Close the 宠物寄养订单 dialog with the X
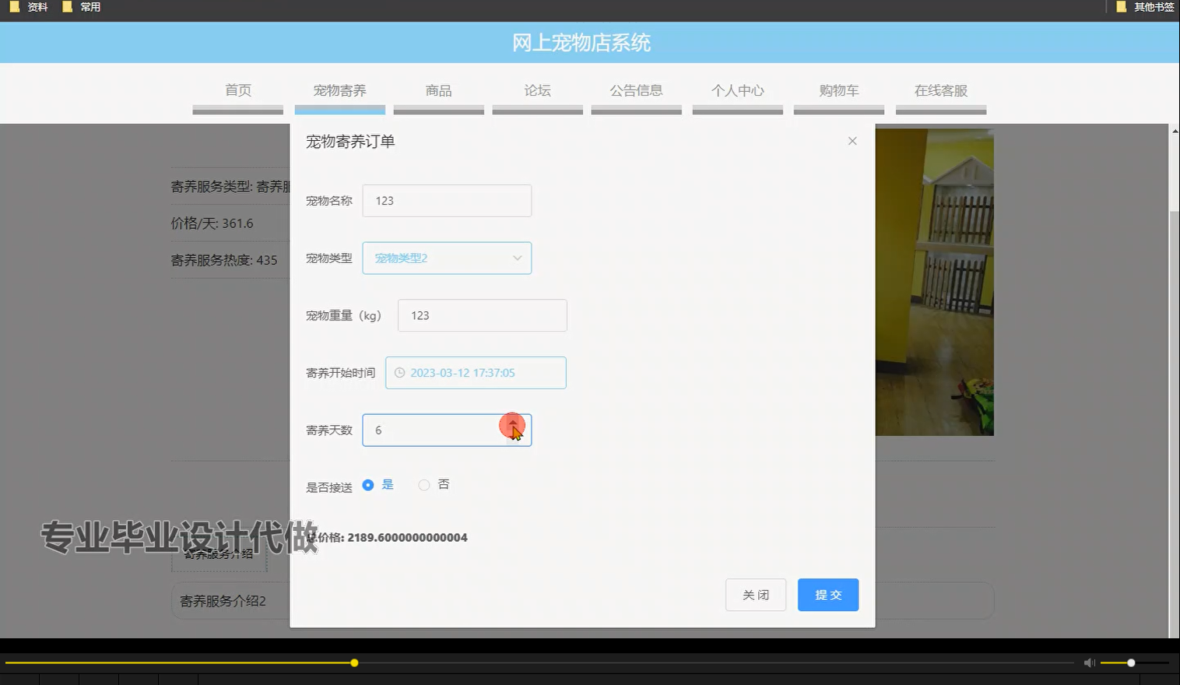This screenshot has width=1180, height=685. coord(852,141)
